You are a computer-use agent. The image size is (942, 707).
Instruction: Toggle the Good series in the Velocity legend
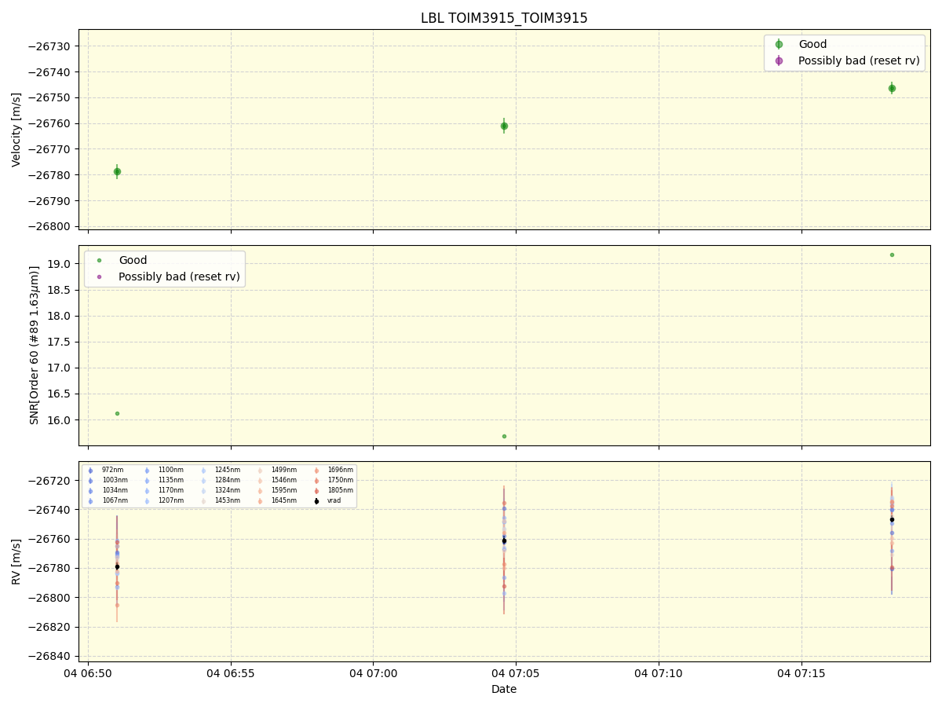tap(778, 45)
